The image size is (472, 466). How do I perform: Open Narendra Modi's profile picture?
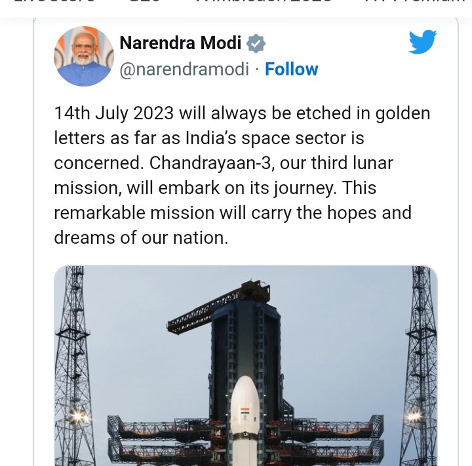tap(84, 56)
